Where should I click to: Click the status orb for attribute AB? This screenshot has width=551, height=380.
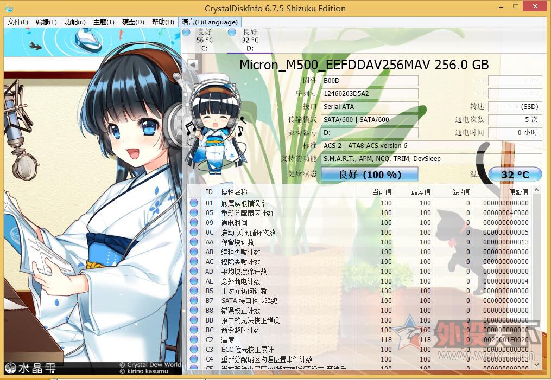[x=194, y=252]
